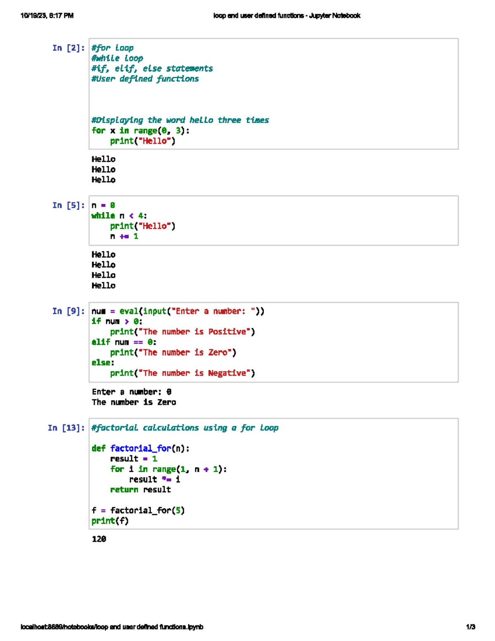The width and height of the screenshot is (495, 641).
Task: Click the timestamp '10/19/23, 6:17 PM'
Action: pos(47,16)
